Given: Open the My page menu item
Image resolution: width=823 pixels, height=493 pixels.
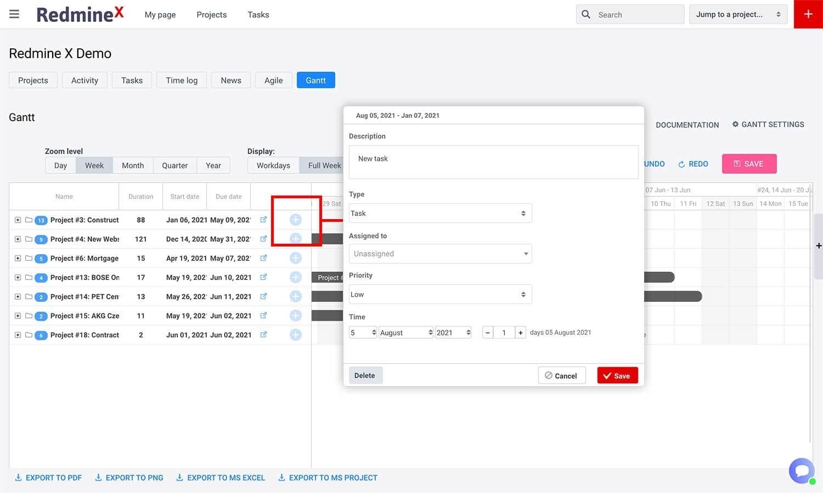Looking at the screenshot, I should [160, 14].
